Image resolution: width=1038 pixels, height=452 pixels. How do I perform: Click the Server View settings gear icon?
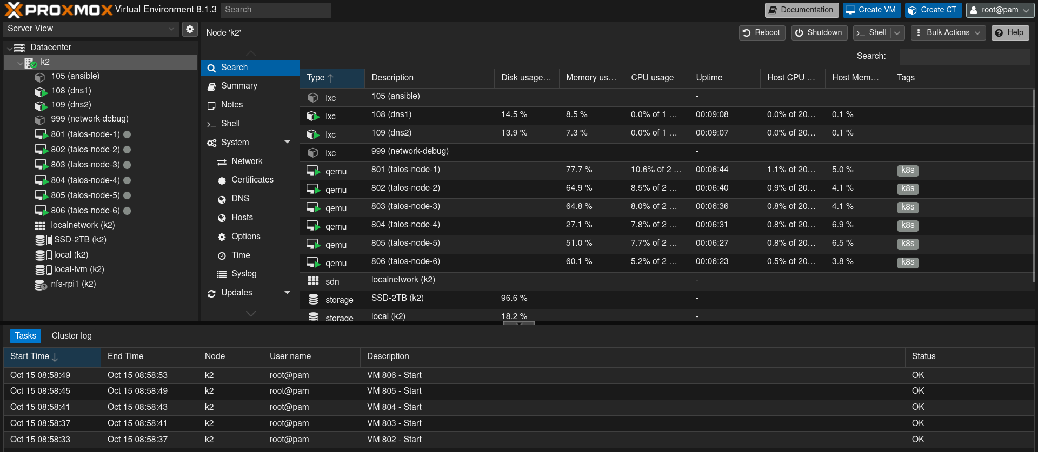(190, 29)
